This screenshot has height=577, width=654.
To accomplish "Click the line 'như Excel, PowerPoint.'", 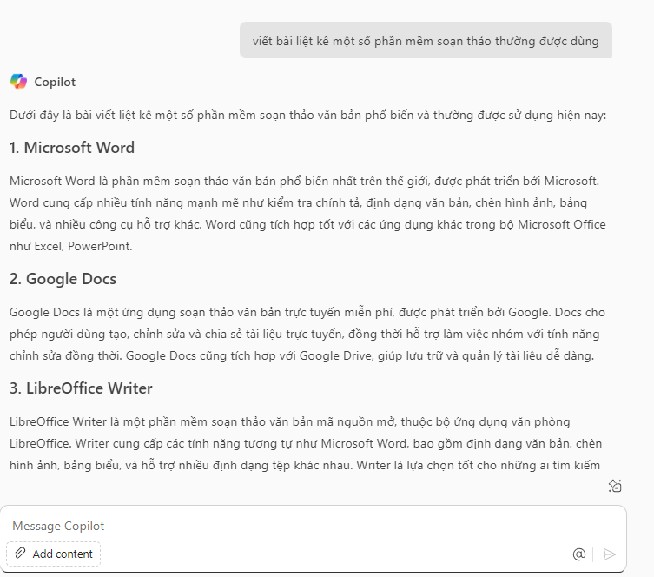I will point(71,246).
